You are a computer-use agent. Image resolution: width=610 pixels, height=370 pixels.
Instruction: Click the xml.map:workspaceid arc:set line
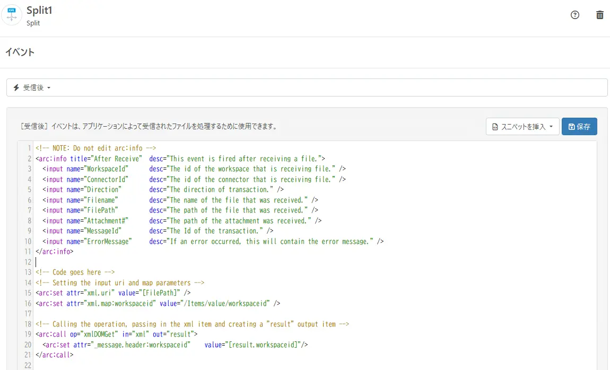(158, 304)
